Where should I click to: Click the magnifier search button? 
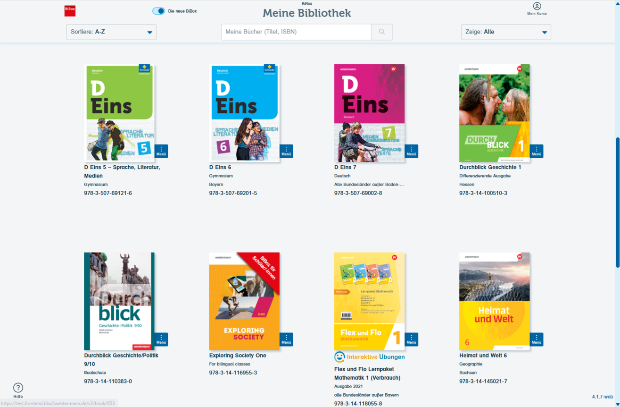(x=382, y=32)
